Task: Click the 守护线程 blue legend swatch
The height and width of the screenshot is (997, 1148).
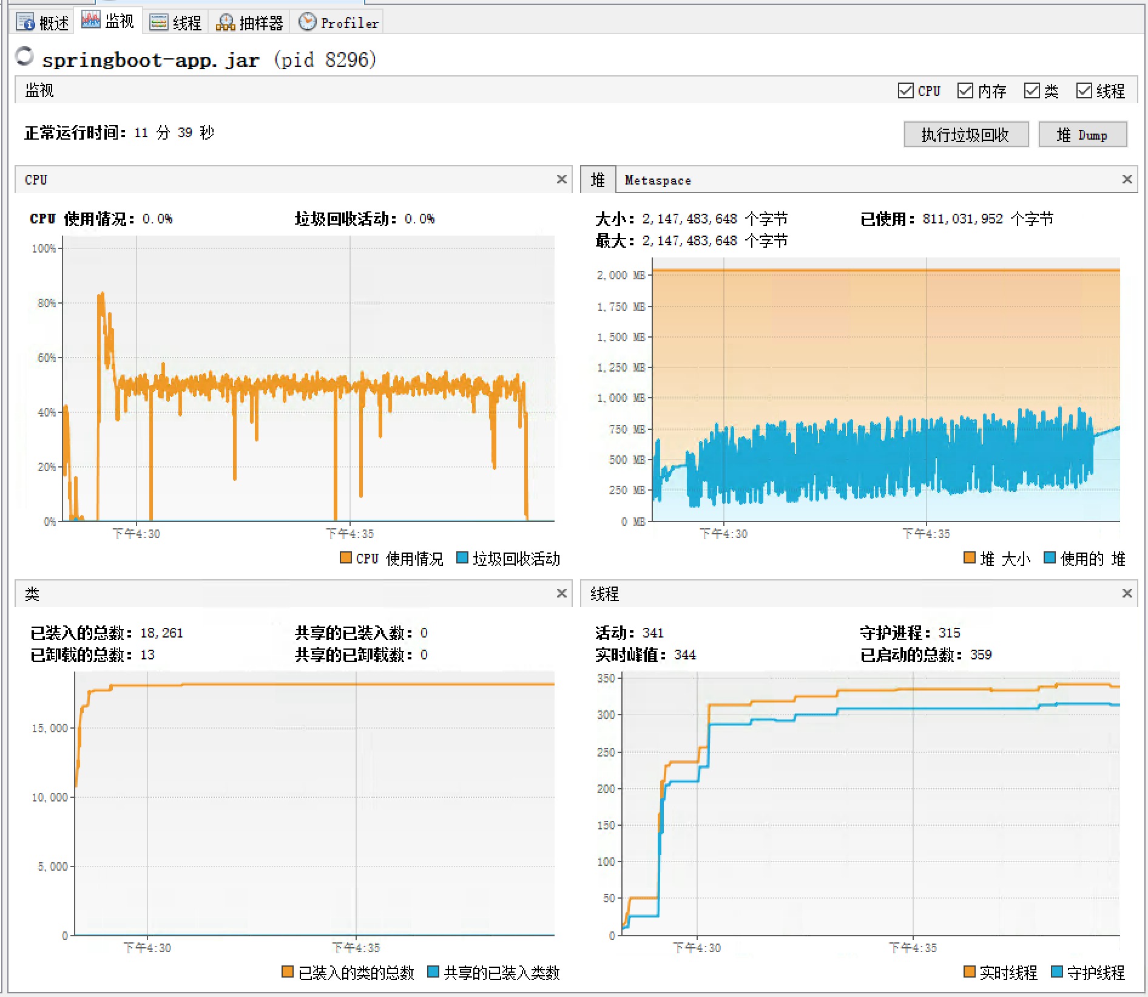Action: [1057, 971]
